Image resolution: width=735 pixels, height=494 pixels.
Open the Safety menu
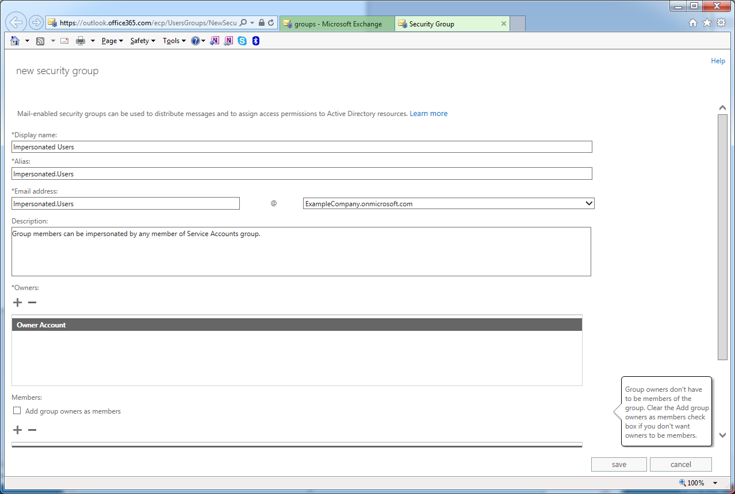(x=143, y=41)
